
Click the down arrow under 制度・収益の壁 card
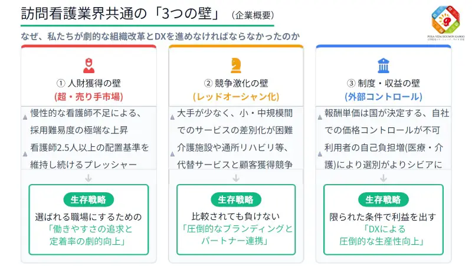click(x=383, y=178)
